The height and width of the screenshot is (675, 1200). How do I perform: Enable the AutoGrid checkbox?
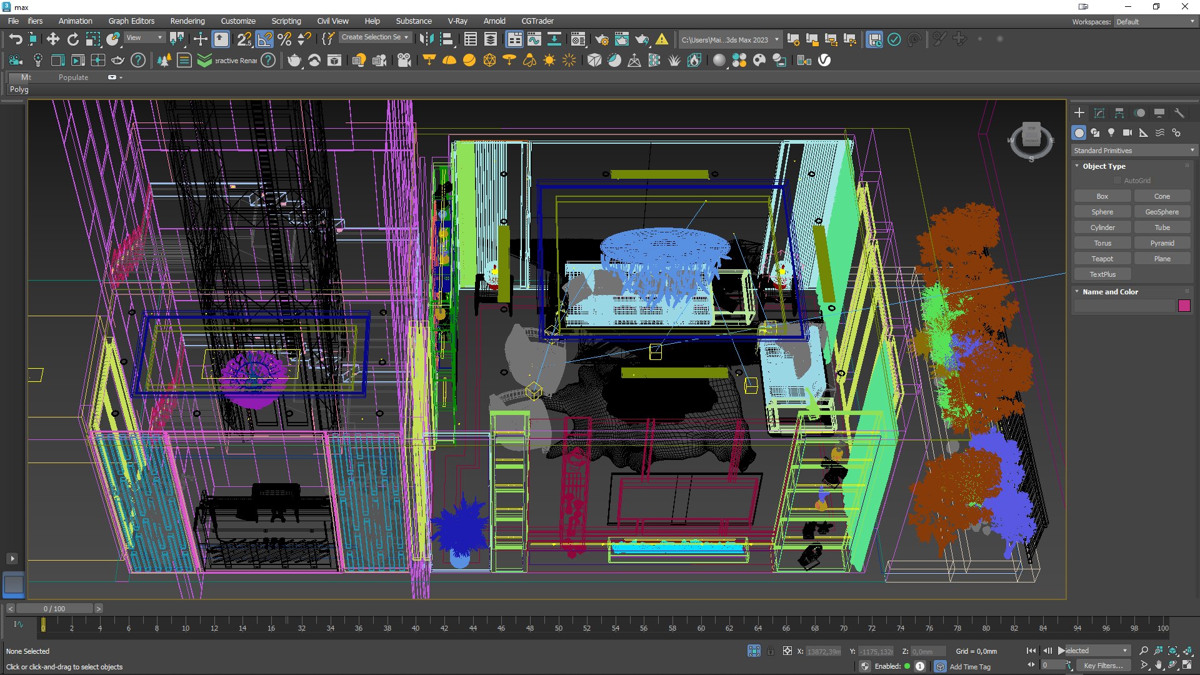pyautogui.click(x=1117, y=181)
